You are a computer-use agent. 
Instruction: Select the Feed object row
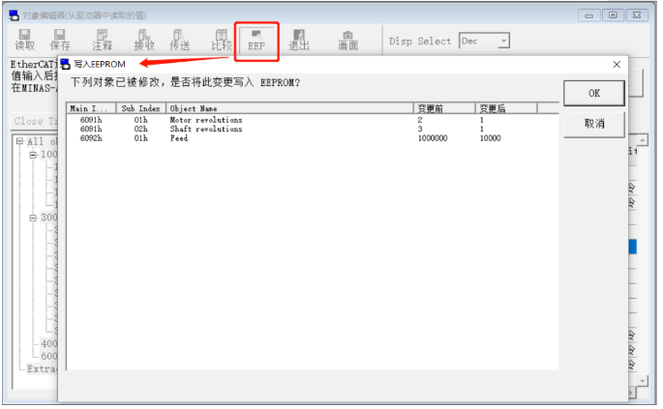click(x=312, y=138)
